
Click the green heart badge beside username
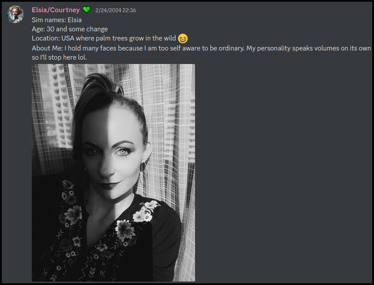(x=86, y=10)
